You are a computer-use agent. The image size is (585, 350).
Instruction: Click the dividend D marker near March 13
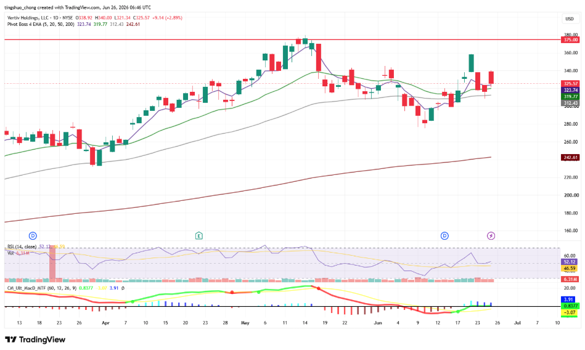(x=33, y=235)
